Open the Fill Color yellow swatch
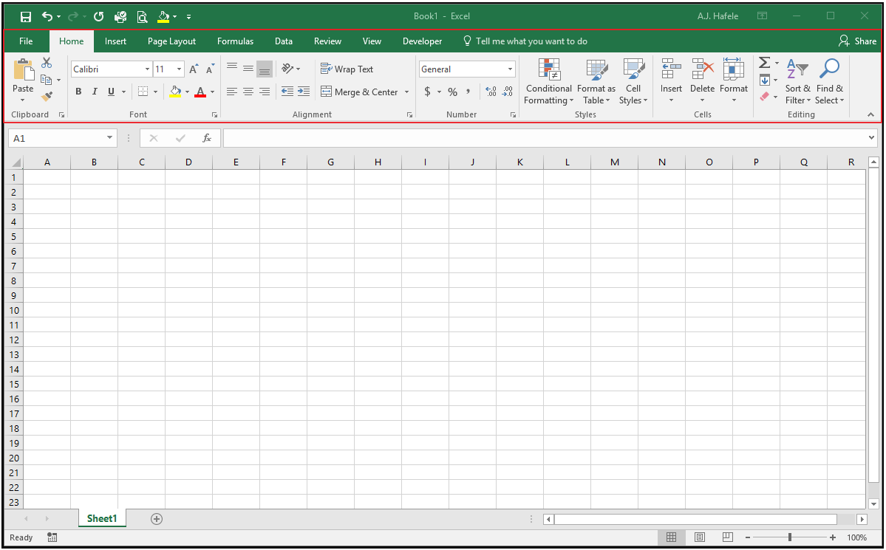The width and height of the screenshot is (886, 550). click(x=175, y=92)
